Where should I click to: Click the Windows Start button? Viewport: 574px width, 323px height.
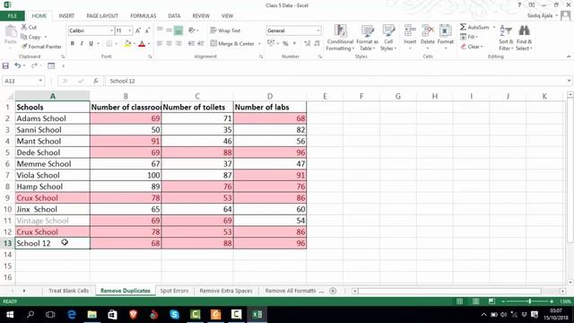pos(10,314)
